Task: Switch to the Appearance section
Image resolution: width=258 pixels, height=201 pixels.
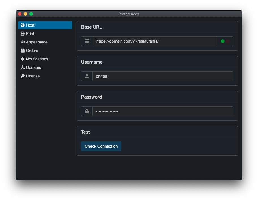Action: point(36,42)
